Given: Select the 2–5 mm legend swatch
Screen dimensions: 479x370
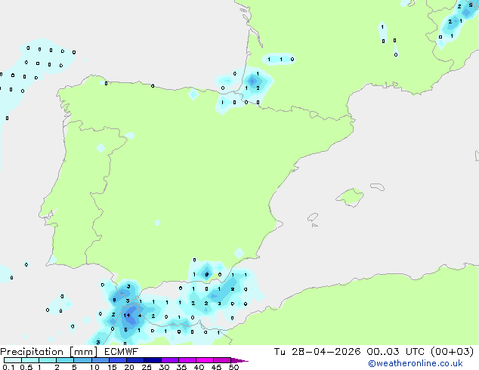Looking at the screenshot, I should tap(65, 360).
